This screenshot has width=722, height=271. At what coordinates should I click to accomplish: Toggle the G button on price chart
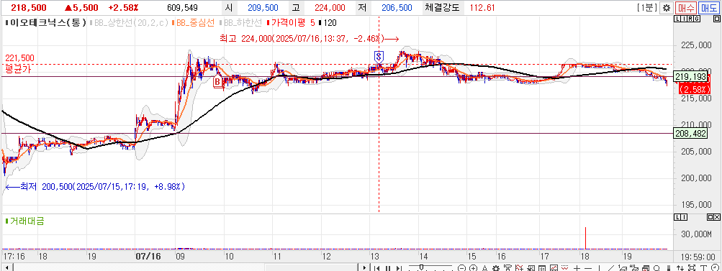tap(697, 19)
